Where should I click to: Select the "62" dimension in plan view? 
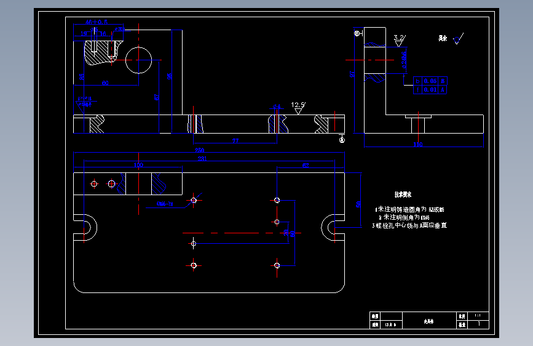pos(306,165)
